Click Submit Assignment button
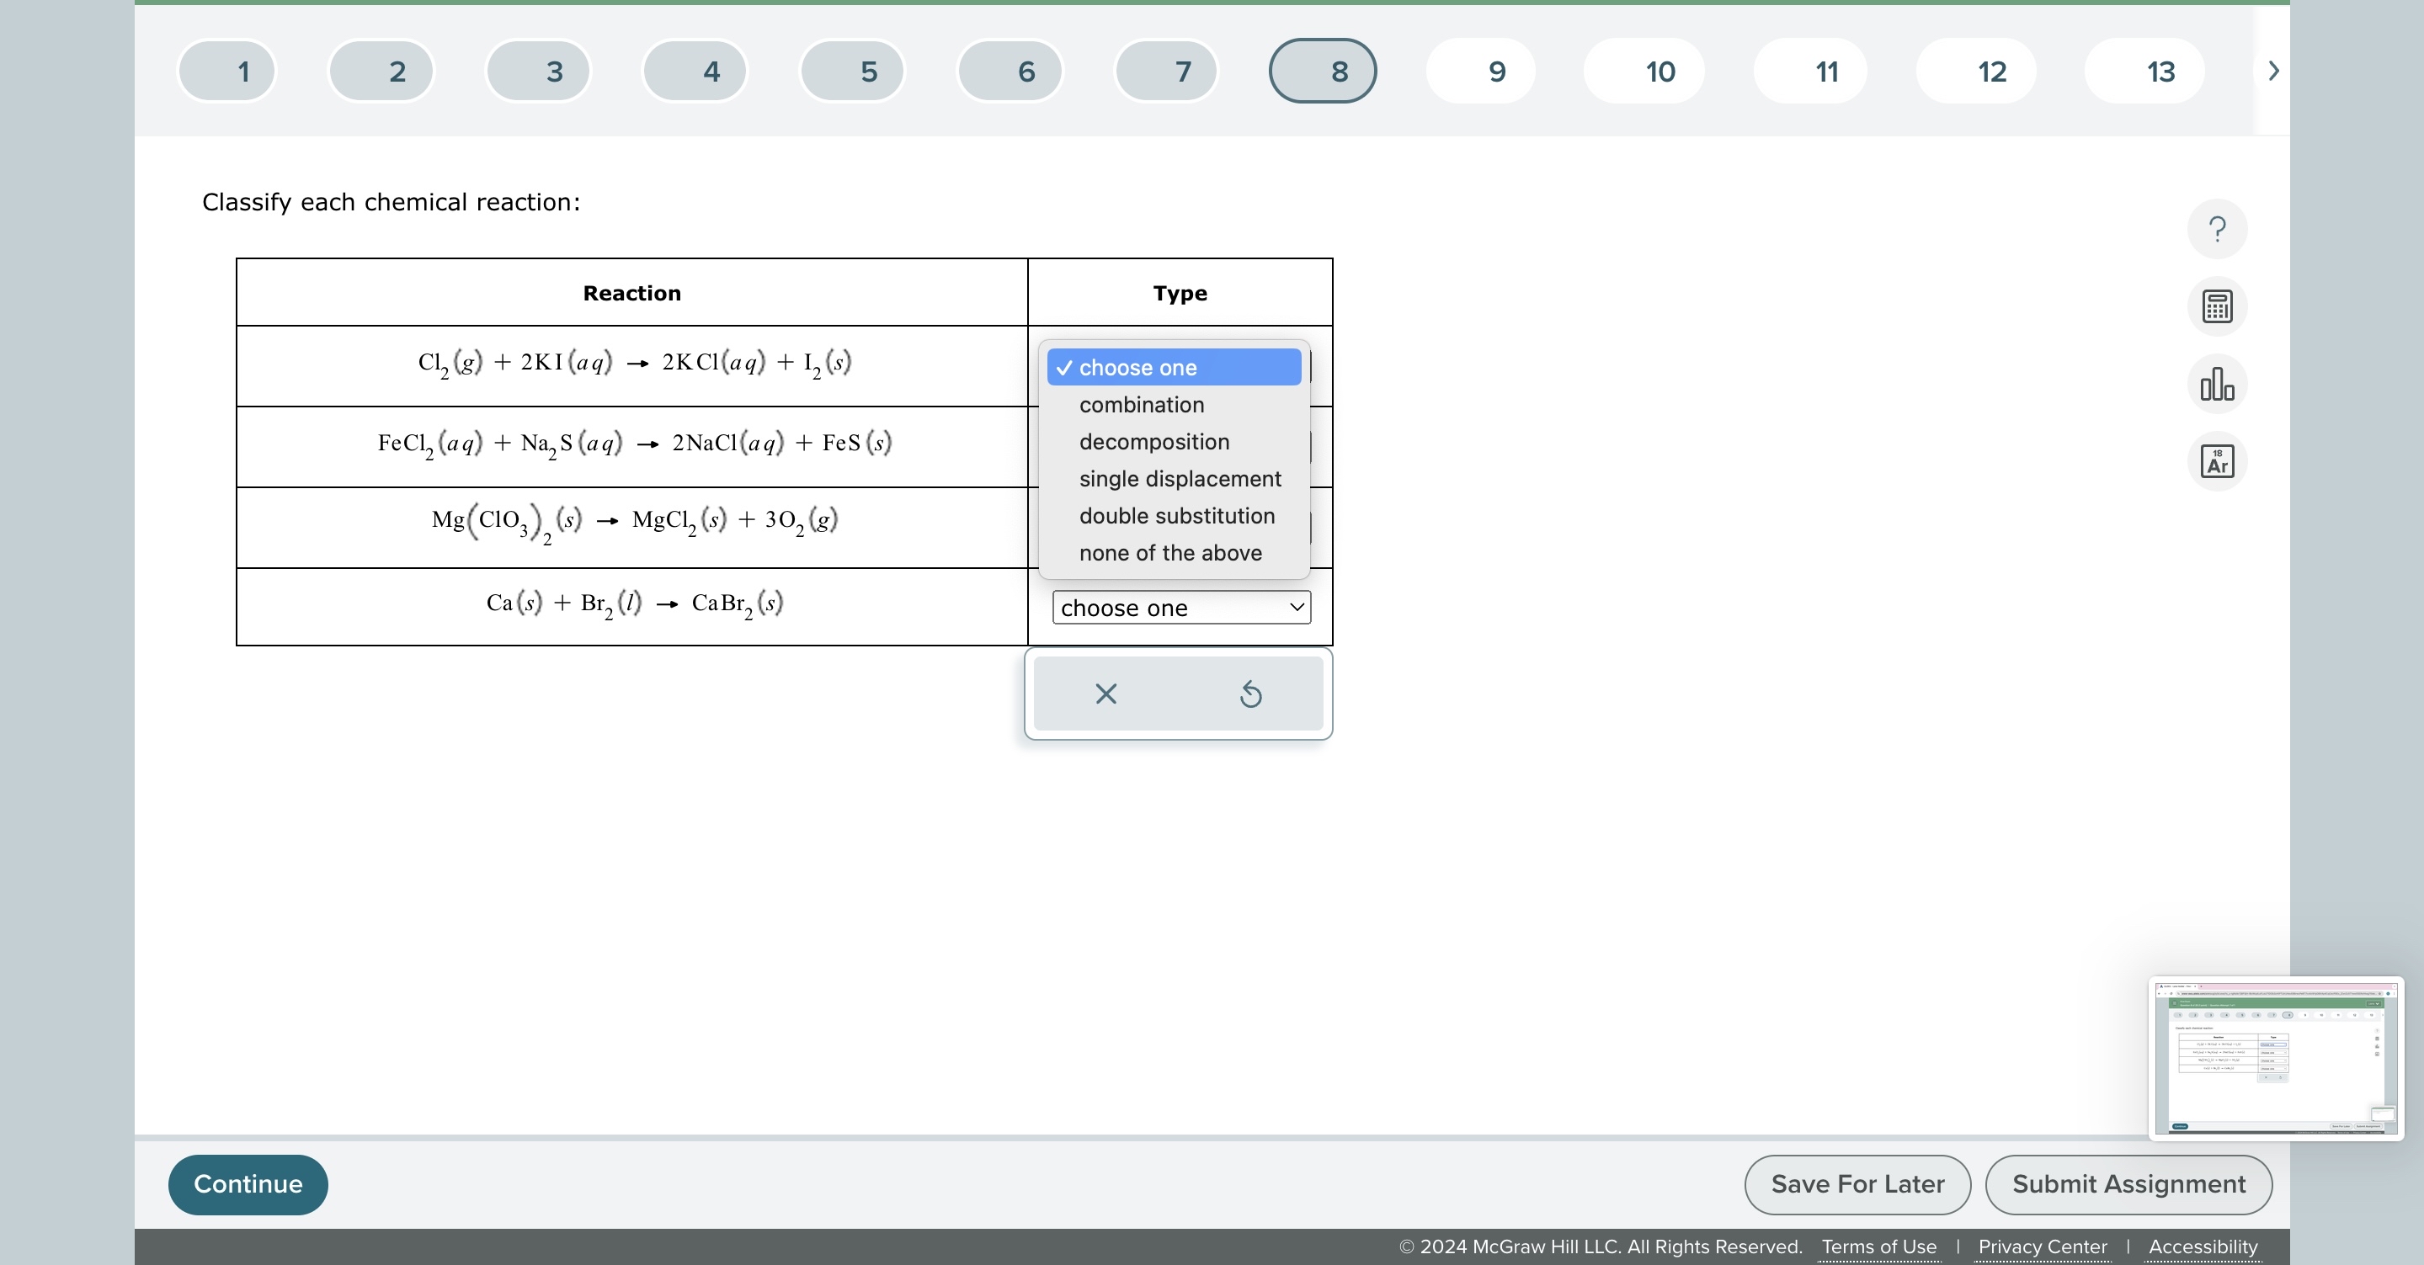This screenshot has height=1265, width=2424. point(2128,1184)
